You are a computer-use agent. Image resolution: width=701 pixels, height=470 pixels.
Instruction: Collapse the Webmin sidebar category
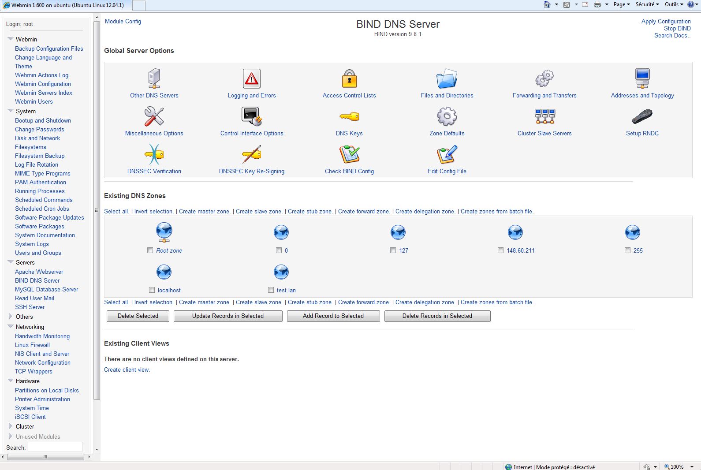pyautogui.click(x=11, y=39)
